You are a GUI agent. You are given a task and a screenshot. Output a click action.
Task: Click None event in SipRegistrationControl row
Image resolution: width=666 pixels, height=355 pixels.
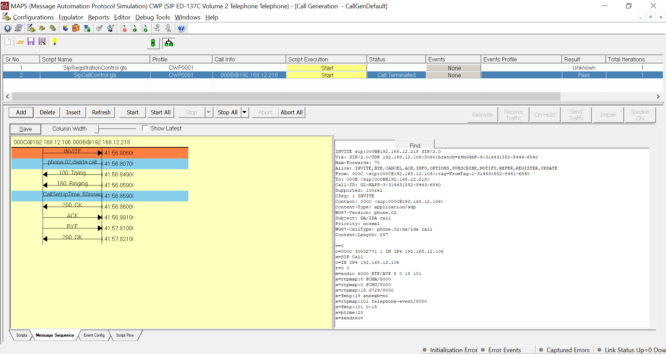point(454,68)
